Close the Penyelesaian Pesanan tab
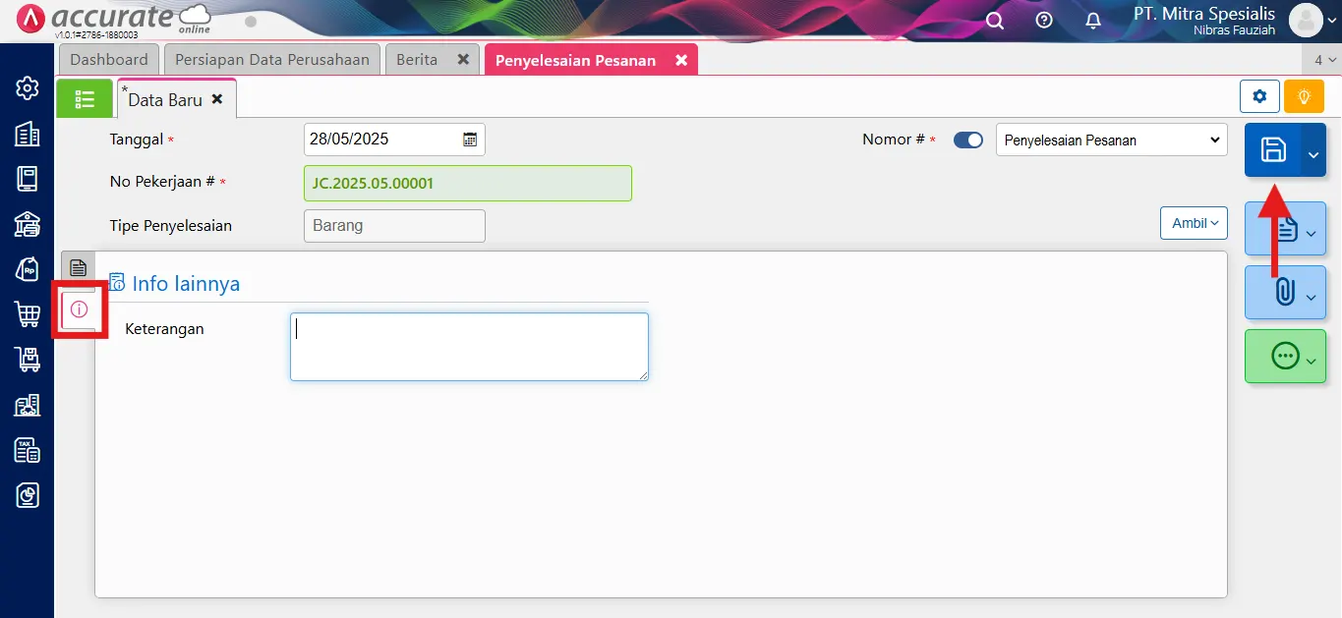1342x618 pixels. [681, 60]
